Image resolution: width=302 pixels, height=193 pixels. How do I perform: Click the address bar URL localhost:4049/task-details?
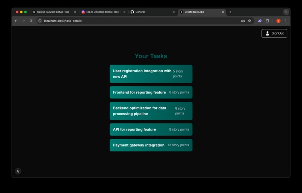63,21
